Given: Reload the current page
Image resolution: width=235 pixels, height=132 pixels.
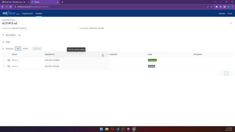Looking at the screenshot, I should point(11,7).
